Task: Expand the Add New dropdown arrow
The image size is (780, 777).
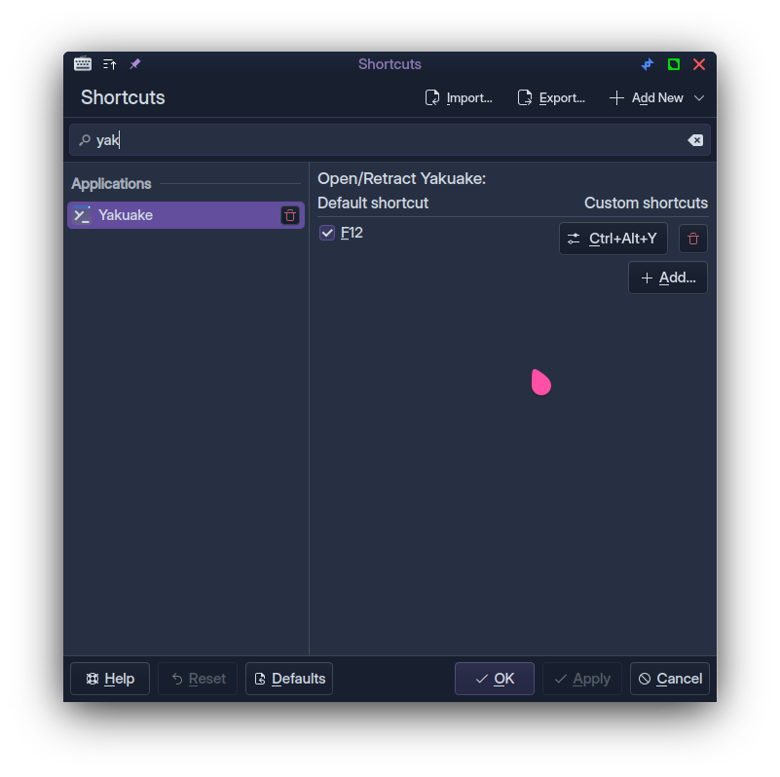Action: 699,98
